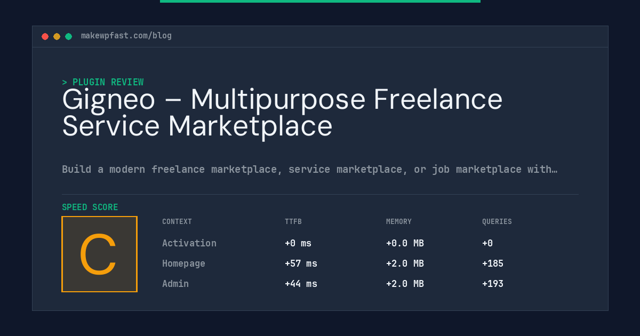Click the 'Build a modern freelance marketplace' description
This screenshot has height=336, width=640.
pyautogui.click(x=309, y=169)
